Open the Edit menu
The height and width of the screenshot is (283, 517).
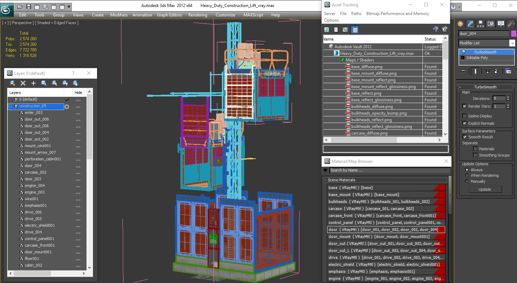click(23, 15)
